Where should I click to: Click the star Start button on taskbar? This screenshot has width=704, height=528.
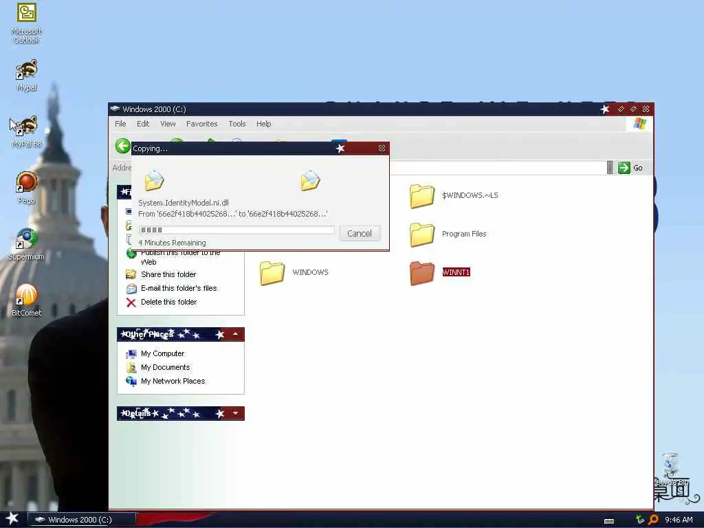[x=12, y=518]
